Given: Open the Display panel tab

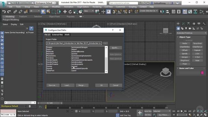Looking at the screenshot, I should pos(199,24).
